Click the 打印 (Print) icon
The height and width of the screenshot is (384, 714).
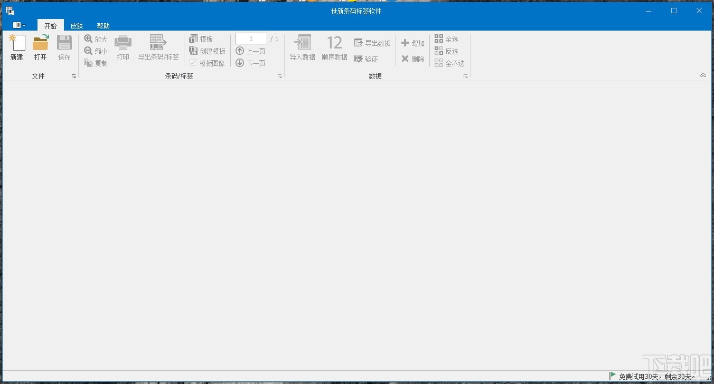[123, 47]
